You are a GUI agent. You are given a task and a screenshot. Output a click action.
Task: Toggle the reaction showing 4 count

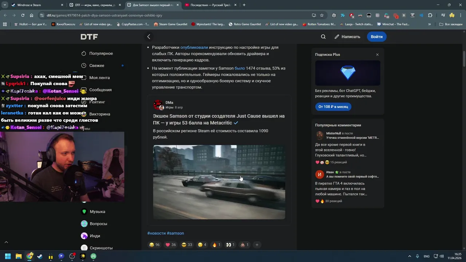tap(202, 245)
